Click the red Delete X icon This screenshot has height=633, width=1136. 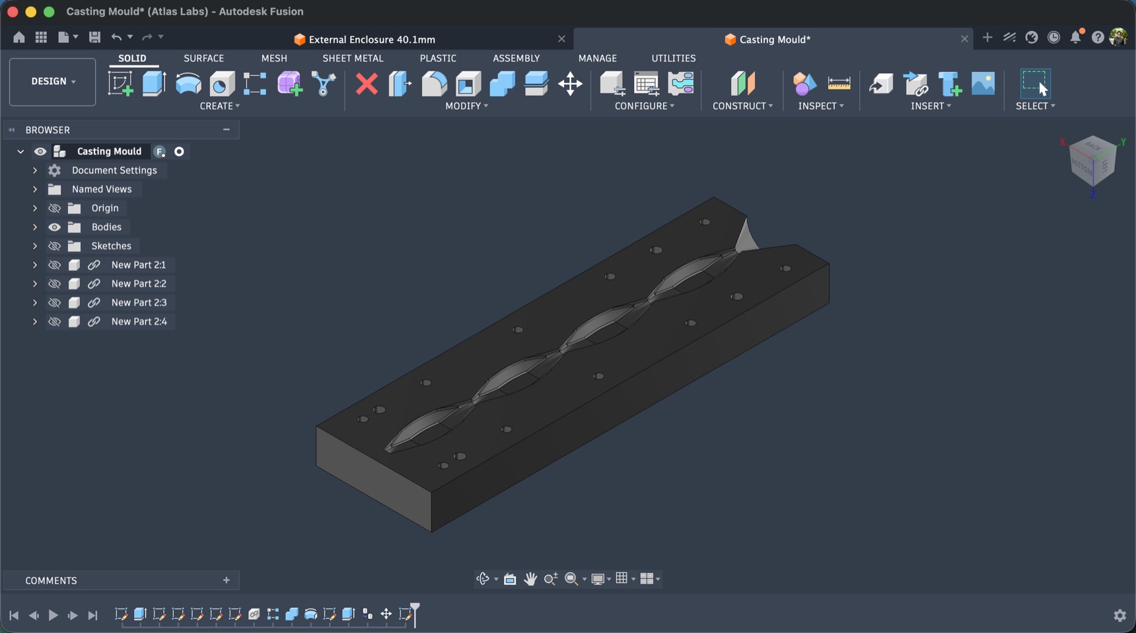coord(367,84)
